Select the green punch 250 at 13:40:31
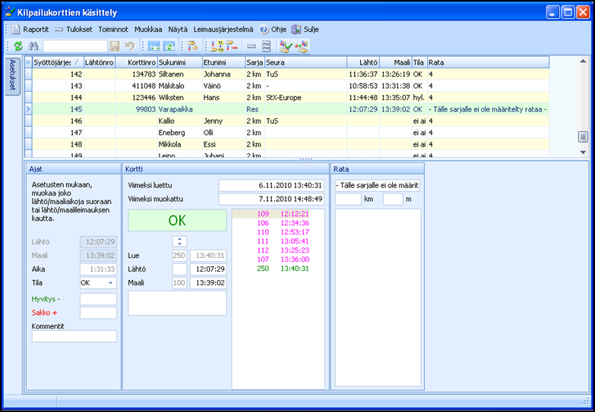595x412 pixels. 271,269
